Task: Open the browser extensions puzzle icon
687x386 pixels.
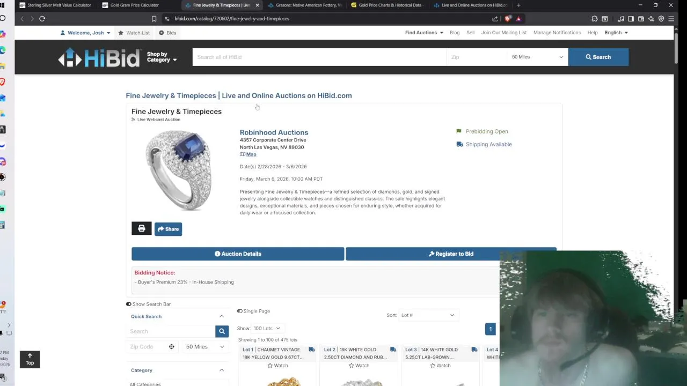Action: tap(595, 19)
